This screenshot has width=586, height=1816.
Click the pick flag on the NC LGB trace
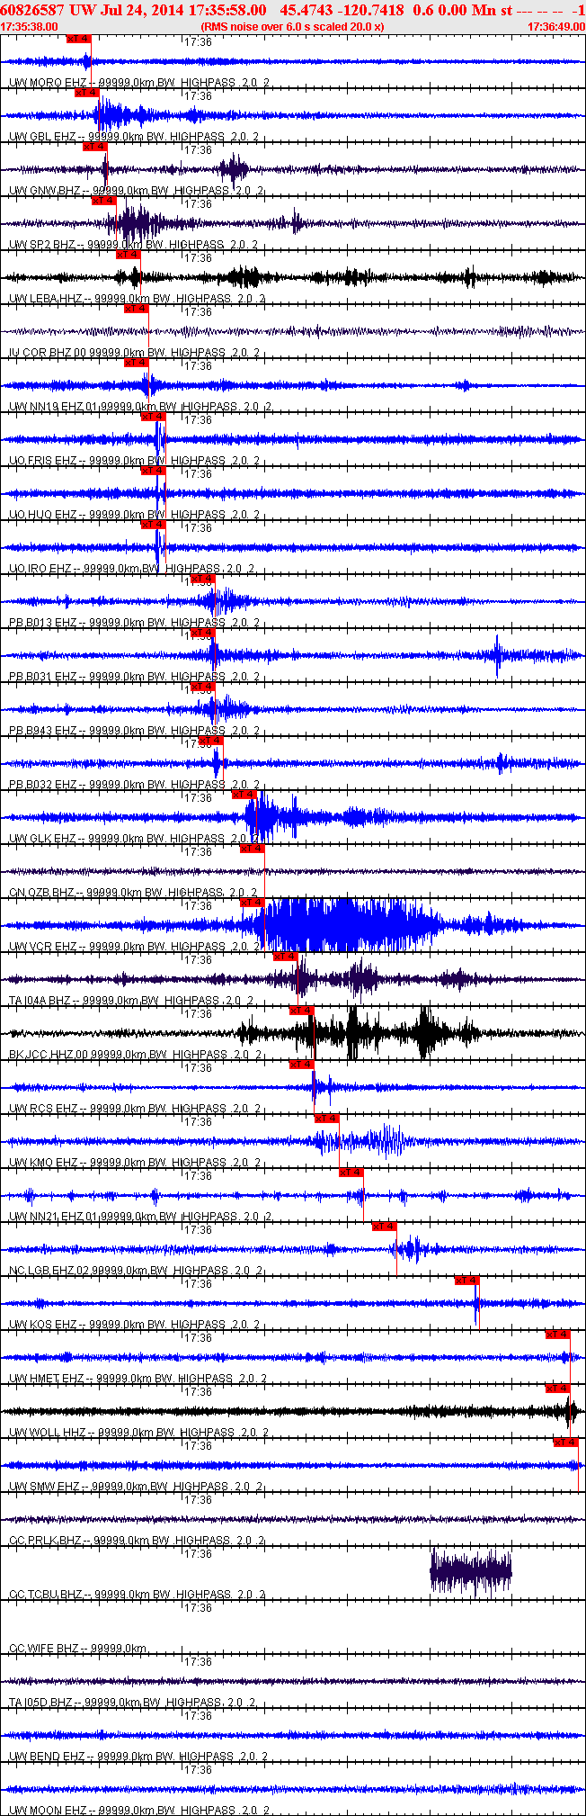tap(385, 1227)
